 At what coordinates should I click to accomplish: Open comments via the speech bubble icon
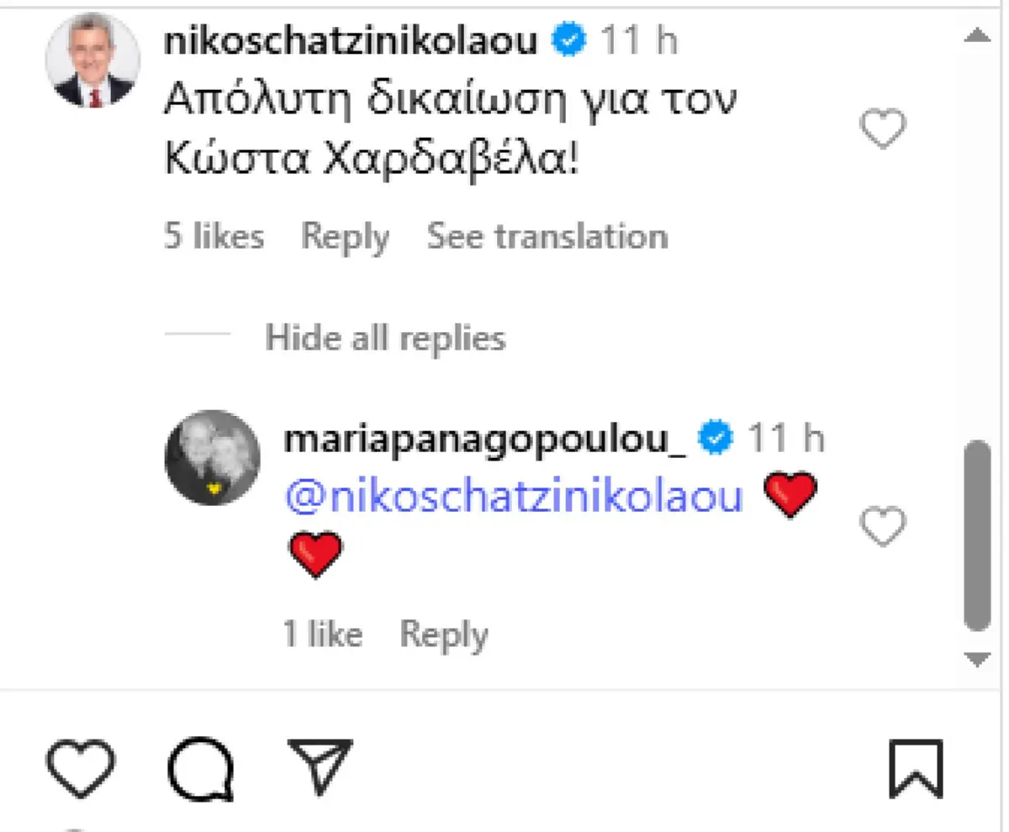coord(200,769)
